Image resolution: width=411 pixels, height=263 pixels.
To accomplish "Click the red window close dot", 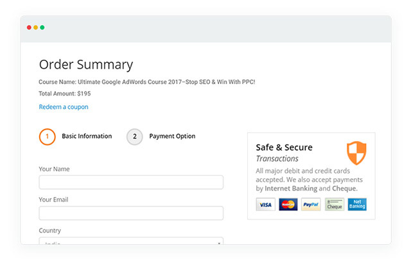I will tap(29, 27).
